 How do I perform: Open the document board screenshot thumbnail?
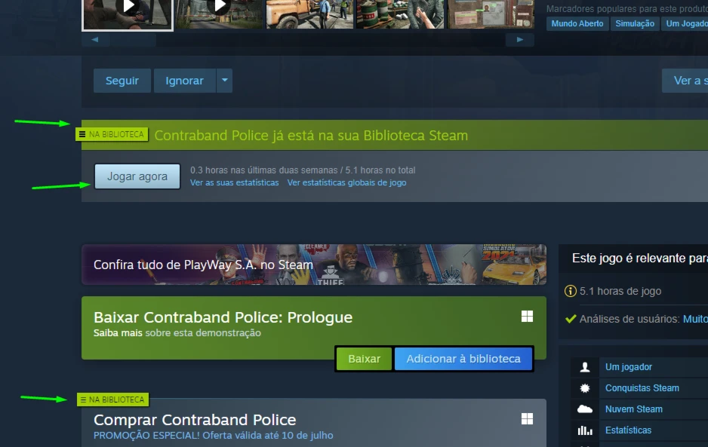[x=491, y=14]
